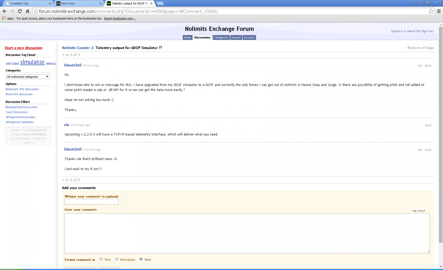The width and height of the screenshot is (443, 270).
Task: Close the New Posts tab
Action: (x=101, y=3)
